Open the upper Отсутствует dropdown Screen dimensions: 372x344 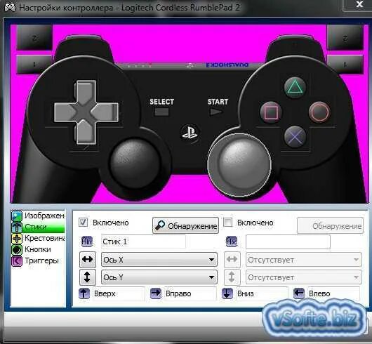(304, 260)
